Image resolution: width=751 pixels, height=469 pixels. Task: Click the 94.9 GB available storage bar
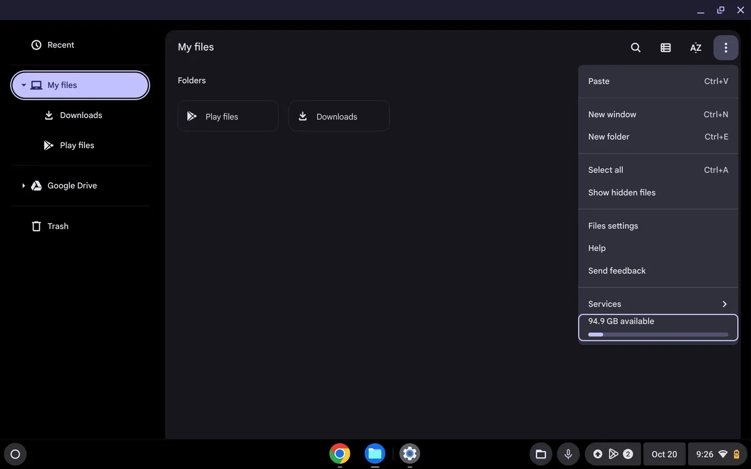658,327
